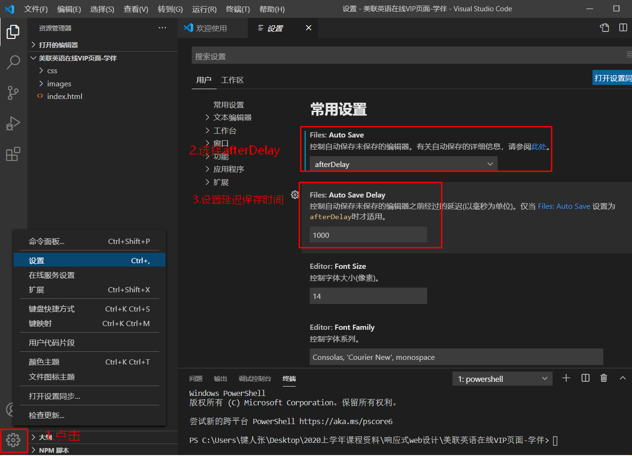This screenshot has height=456, width=632.
Task: Click the Open Settings JSON icon
Action: click(x=604, y=28)
